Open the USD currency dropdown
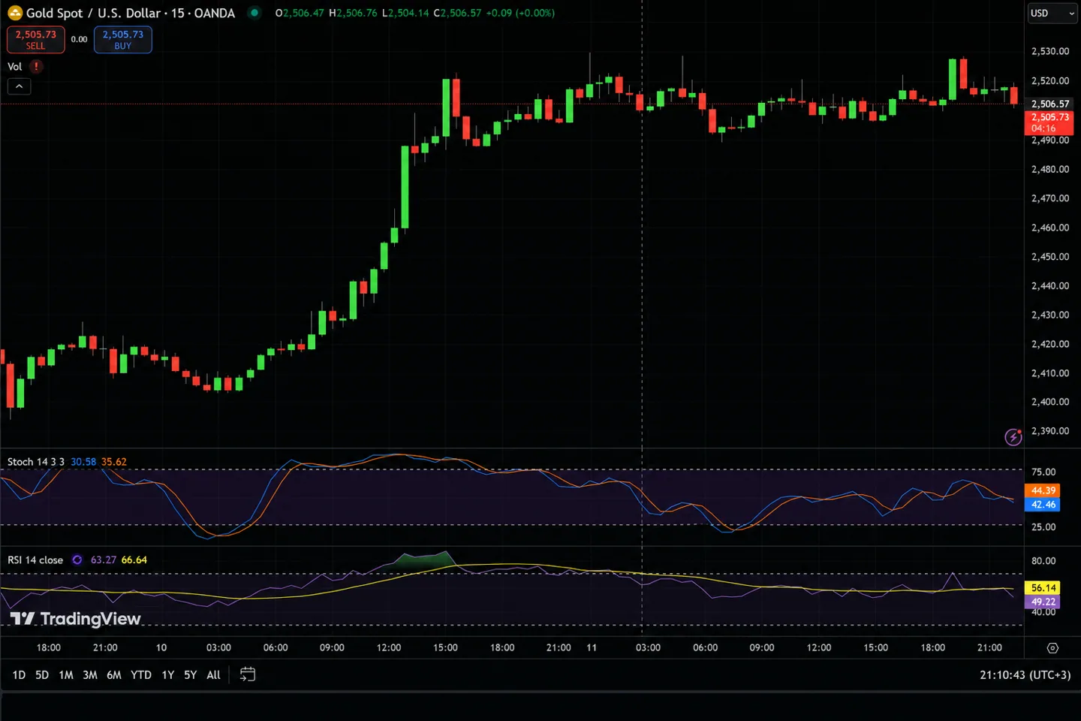Screen dimensions: 1081x721 click(1052, 13)
